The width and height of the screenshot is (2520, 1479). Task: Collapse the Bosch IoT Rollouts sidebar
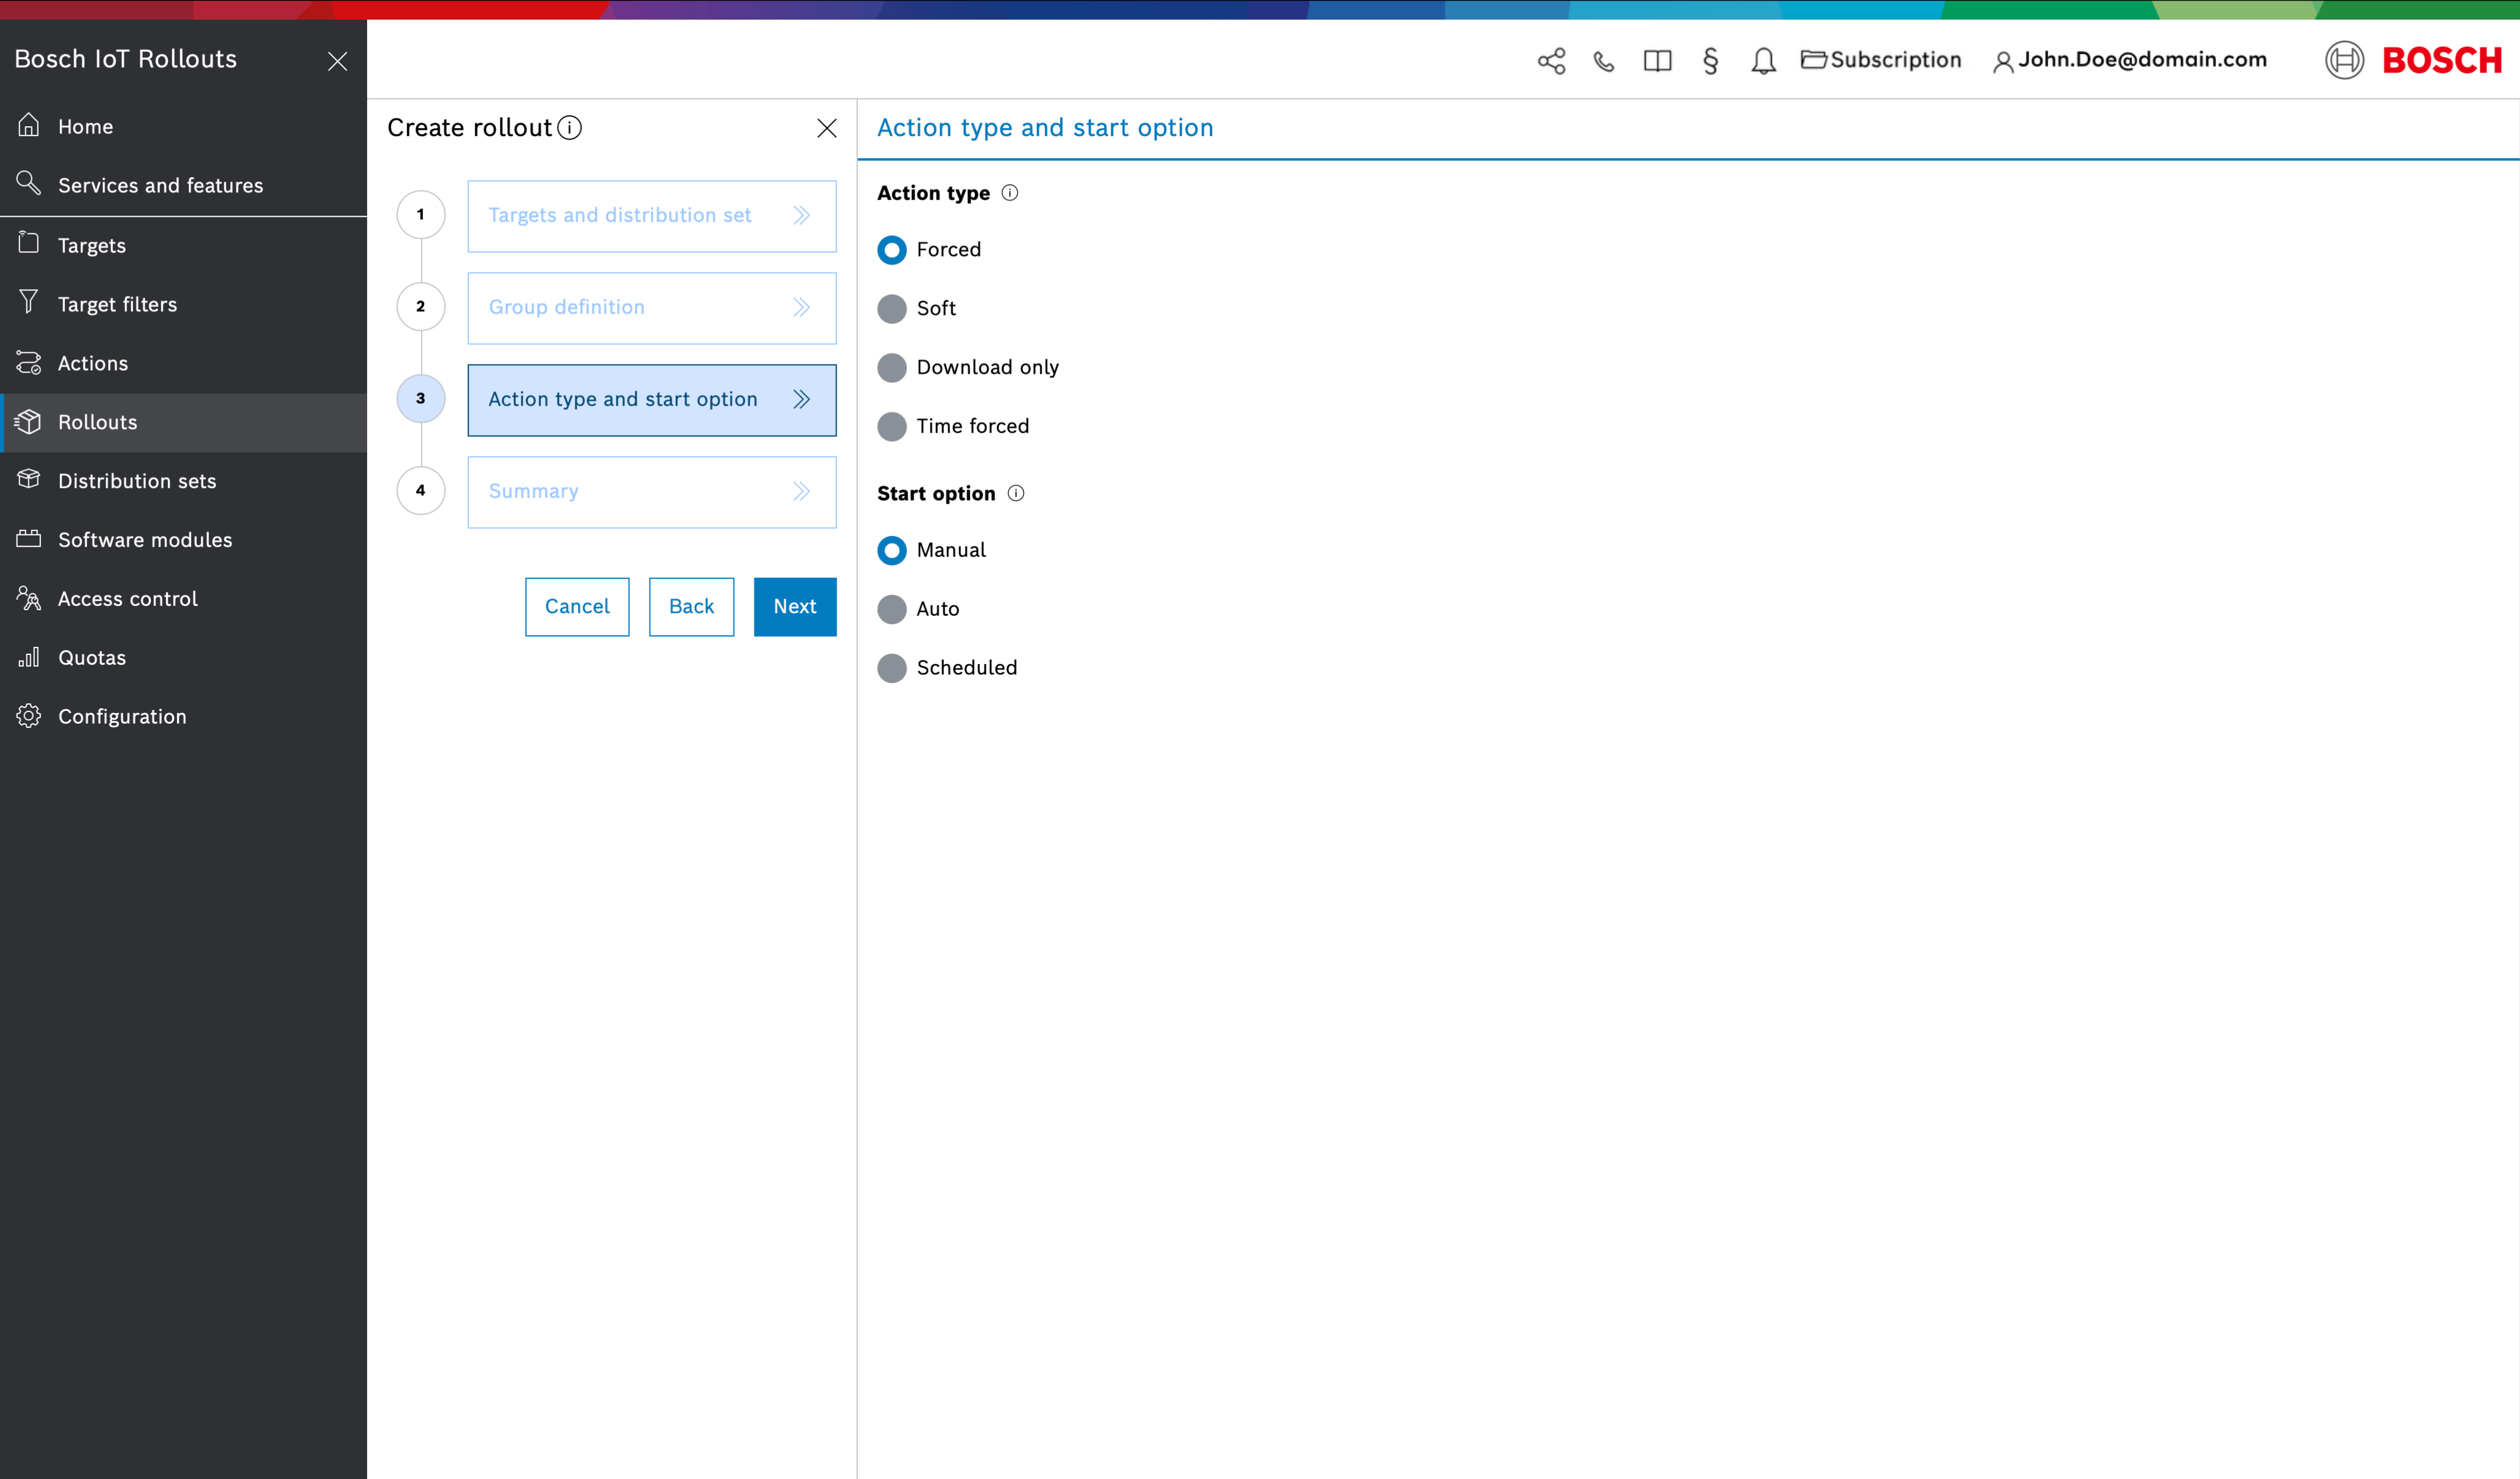point(338,61)
